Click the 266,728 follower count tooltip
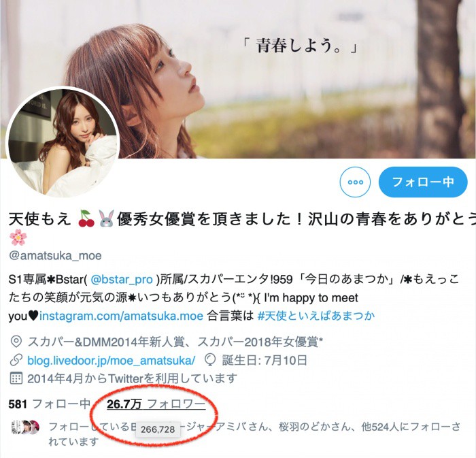Screen dimensions: 476x458 [158, 429]
